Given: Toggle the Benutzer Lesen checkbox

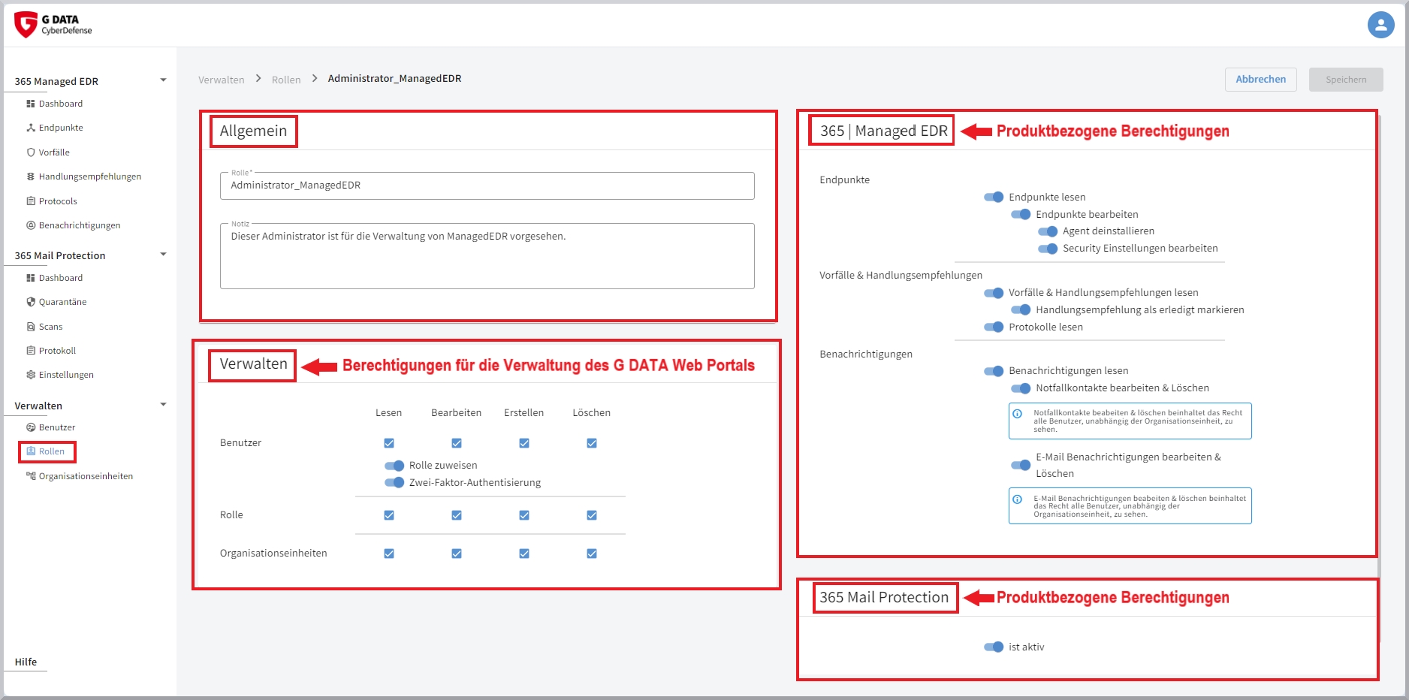Looking at the screenshot, I should pyautogui.click(x=389, y=443).
